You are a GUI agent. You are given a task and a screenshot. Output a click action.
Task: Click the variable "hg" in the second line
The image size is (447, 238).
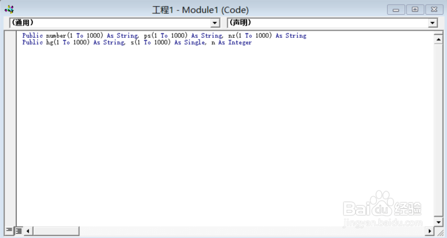tap(49, 43)
